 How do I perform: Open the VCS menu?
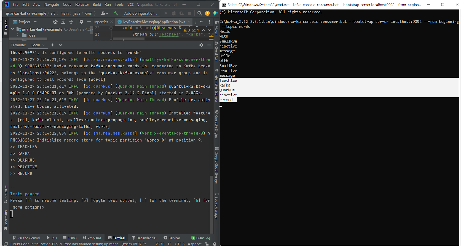pyautogui.click(x=131, y=5)
